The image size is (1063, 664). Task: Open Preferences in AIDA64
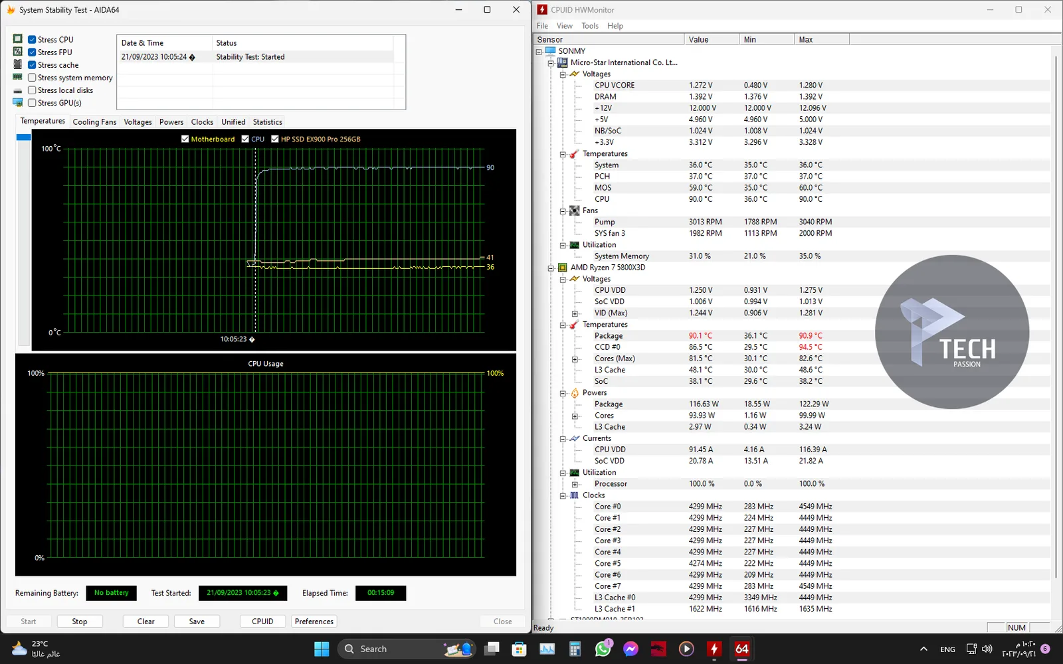coord(314,622)
